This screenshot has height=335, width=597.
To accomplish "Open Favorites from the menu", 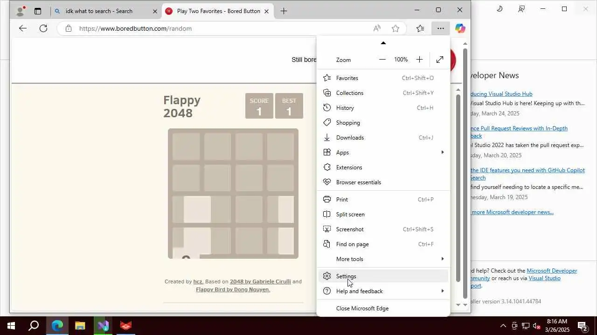I will (383, 78).
